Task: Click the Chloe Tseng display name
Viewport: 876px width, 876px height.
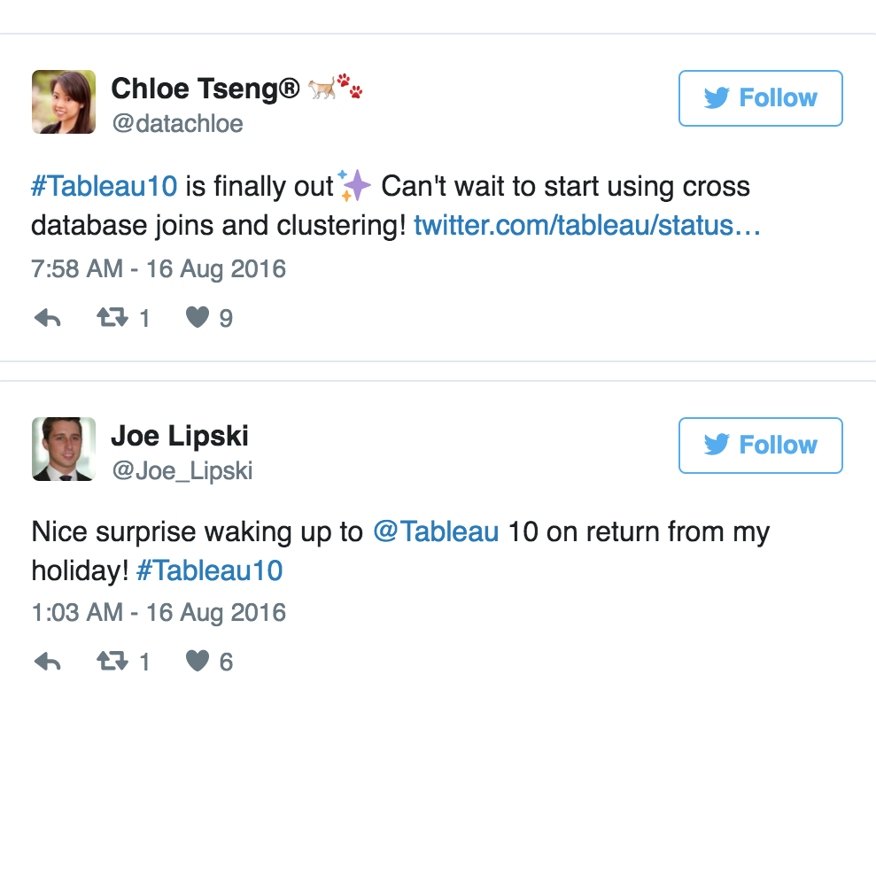Action: [x=205, y=89]
